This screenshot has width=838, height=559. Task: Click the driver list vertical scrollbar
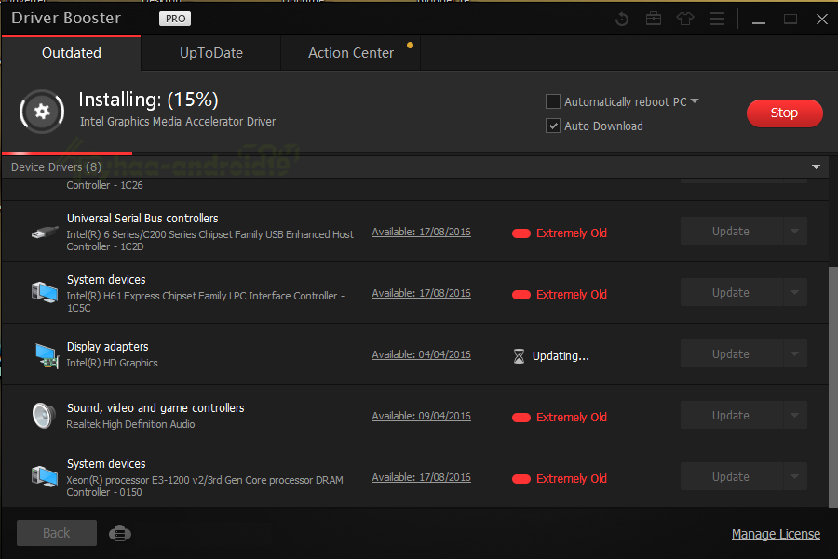(x=832, y=372)
